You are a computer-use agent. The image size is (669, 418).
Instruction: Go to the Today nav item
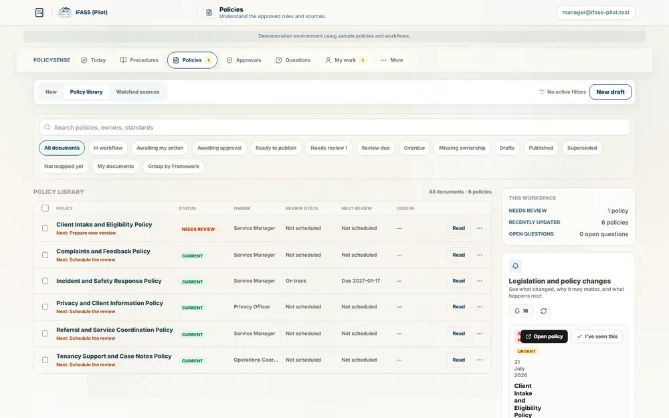[94, 60]
